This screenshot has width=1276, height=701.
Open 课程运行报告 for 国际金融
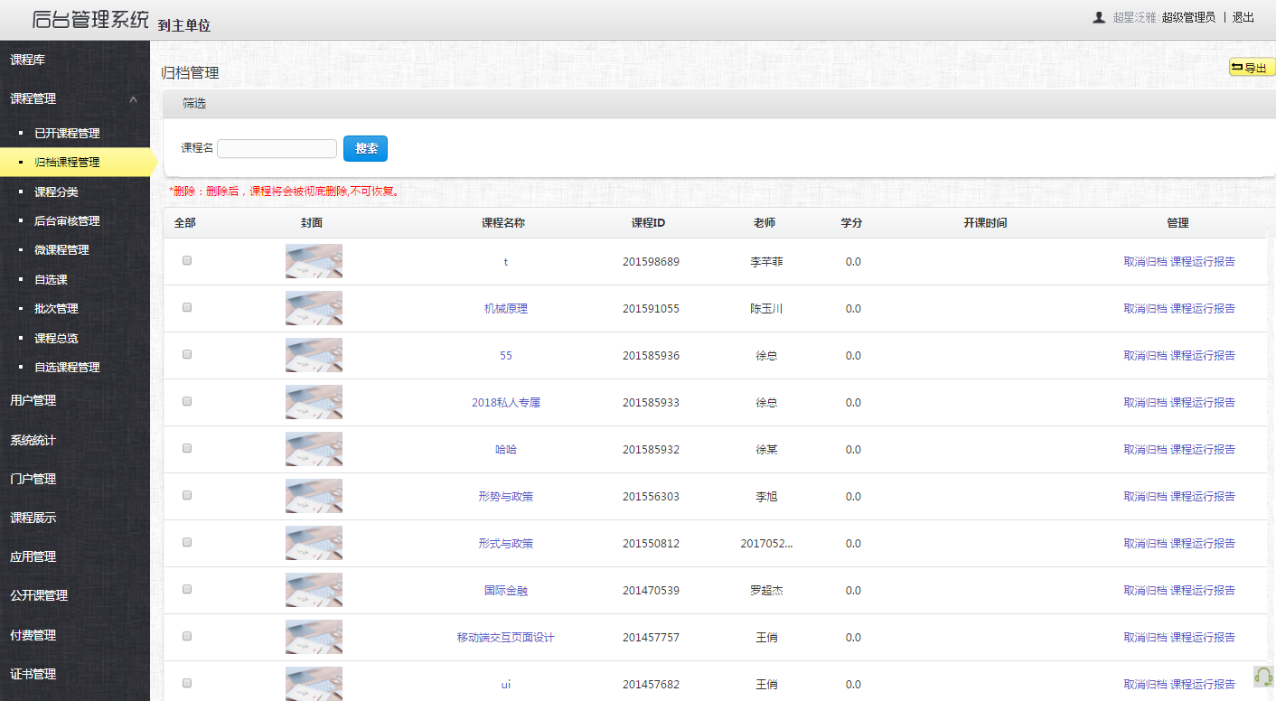coord(1202,590)
